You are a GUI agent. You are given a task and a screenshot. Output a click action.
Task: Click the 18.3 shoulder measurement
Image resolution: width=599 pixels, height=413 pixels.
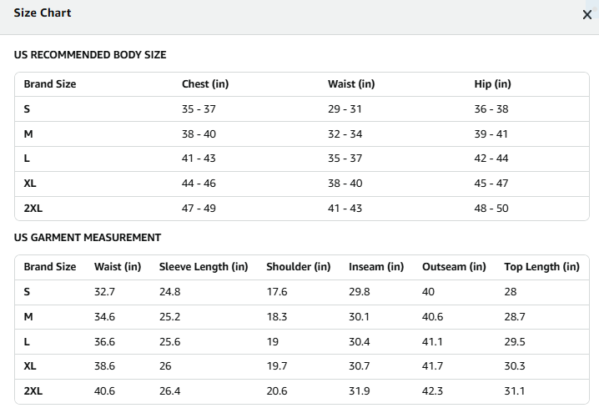pos(277,317)
